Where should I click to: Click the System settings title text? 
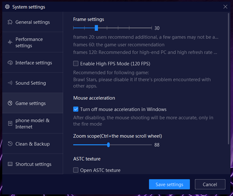[x=29, y=7]
